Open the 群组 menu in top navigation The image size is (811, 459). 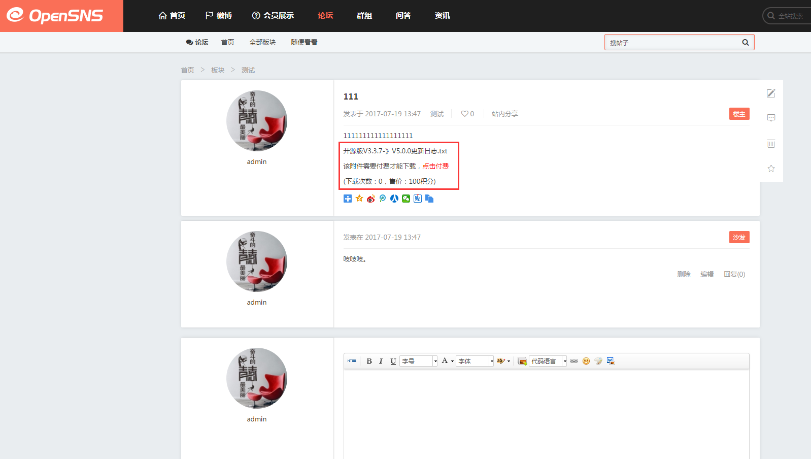click(364, 16)
